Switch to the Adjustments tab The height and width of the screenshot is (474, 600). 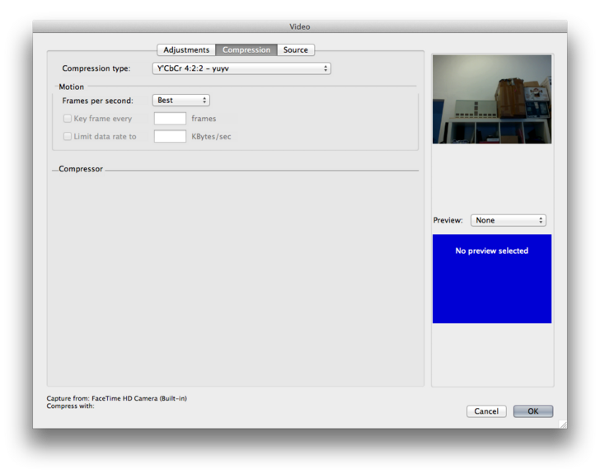point(186,49)
